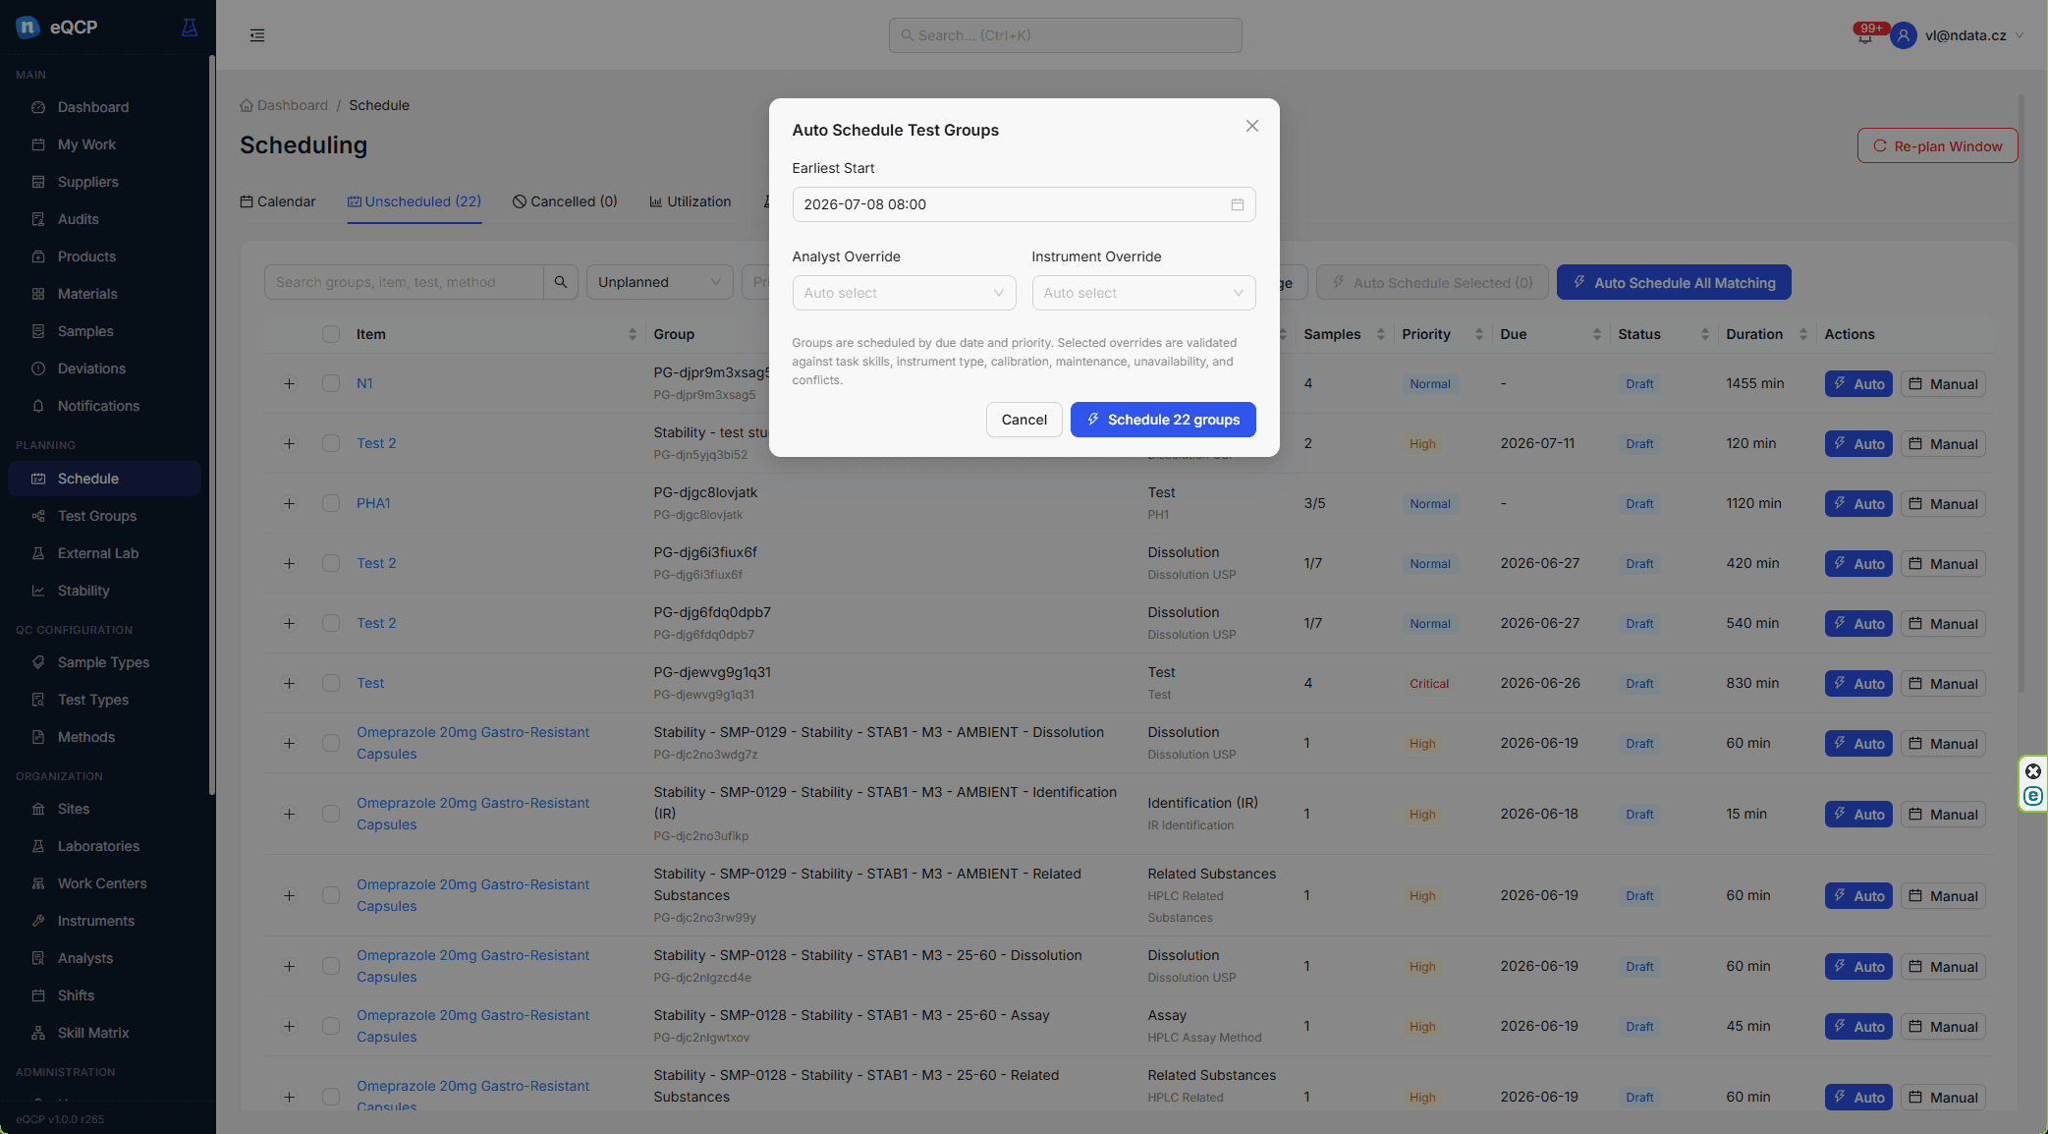Click the home icon in the Dashboard breadcrumb

coord(247,105)
